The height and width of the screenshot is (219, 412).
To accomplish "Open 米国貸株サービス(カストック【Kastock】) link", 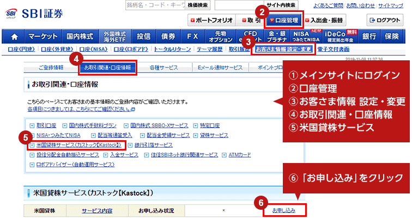I will (79, 145).
